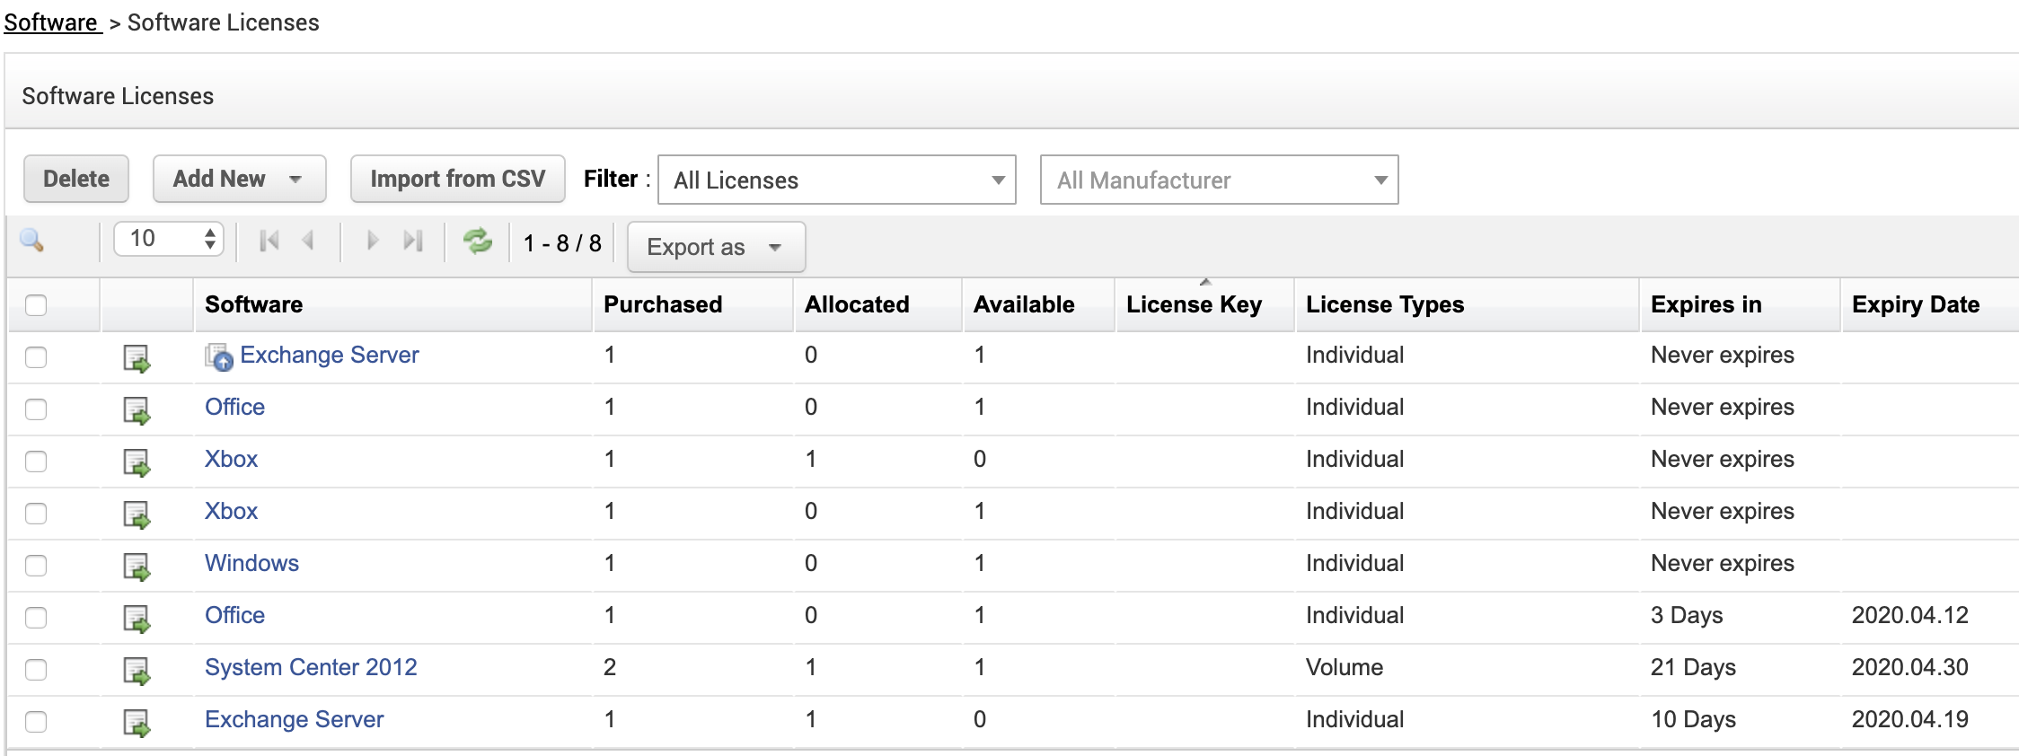The width and height of the screenshot is (2019, 756).
Task: Click allocate icon in System Center 2012 row
Action: pyautogui.click(x=137, y=671)
